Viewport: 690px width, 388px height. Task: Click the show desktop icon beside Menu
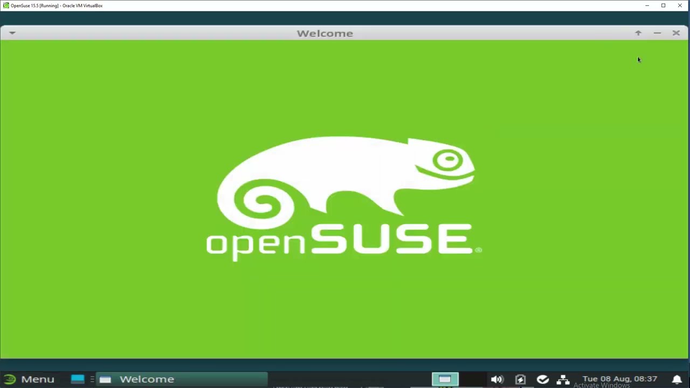78,379
